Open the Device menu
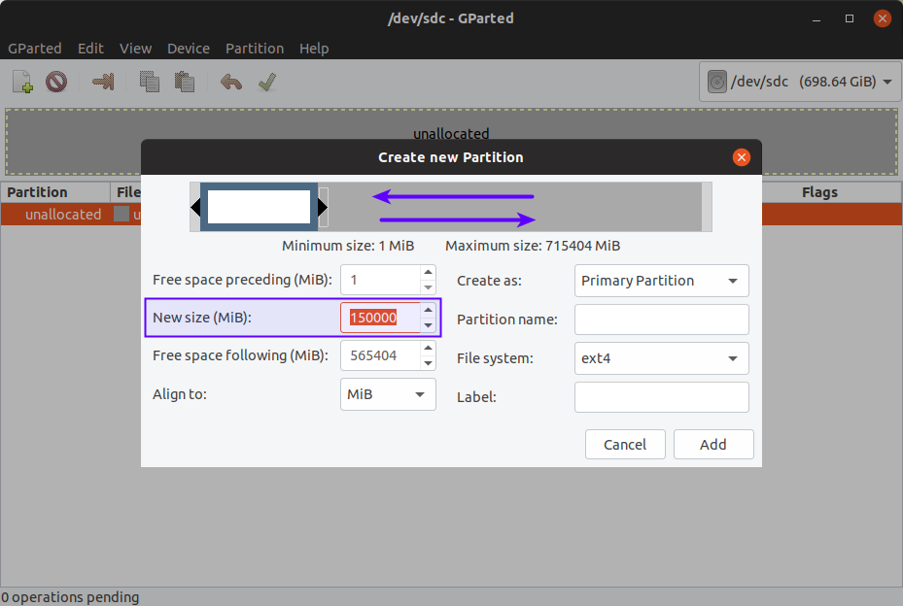903x606 pixels. click(188, 49)
